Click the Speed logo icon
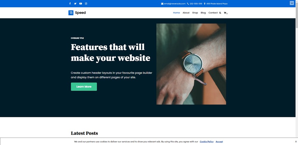This screenshot has width=298, height=145. point(71,13)
